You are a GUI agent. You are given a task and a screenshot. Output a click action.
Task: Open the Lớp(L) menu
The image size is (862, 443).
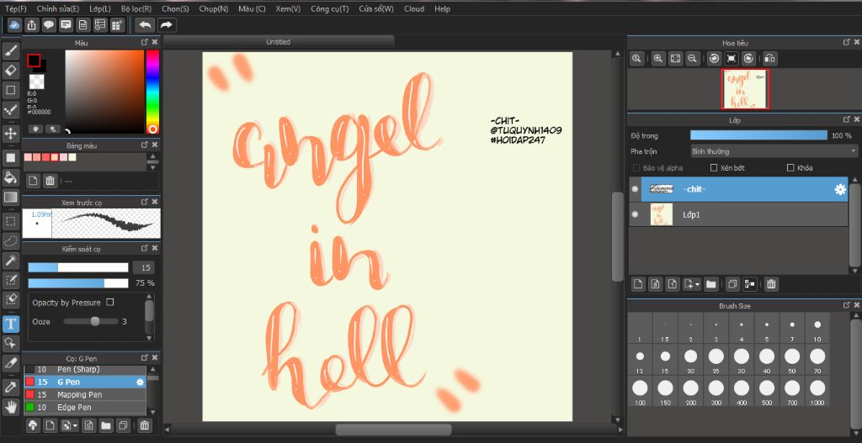click(x=100, y=8)
